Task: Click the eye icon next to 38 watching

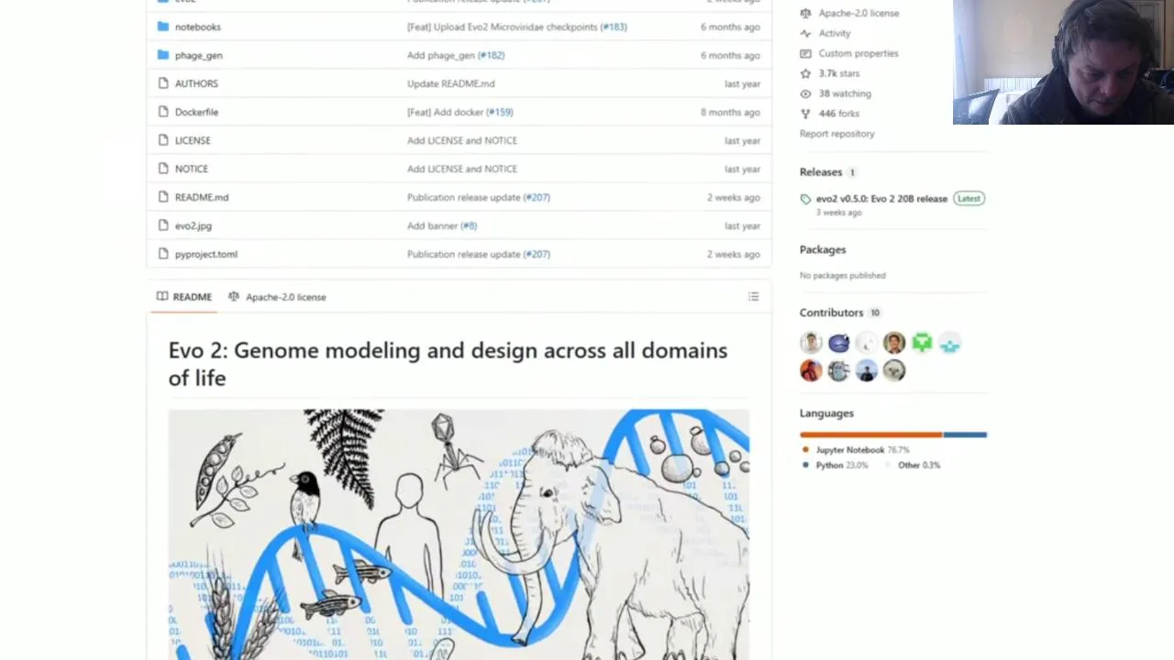Action: point(805,93)
